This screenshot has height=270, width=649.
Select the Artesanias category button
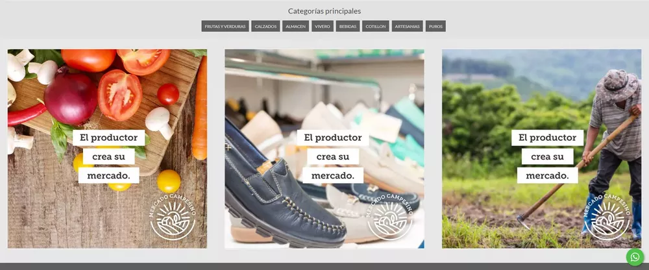pos(408,27)
